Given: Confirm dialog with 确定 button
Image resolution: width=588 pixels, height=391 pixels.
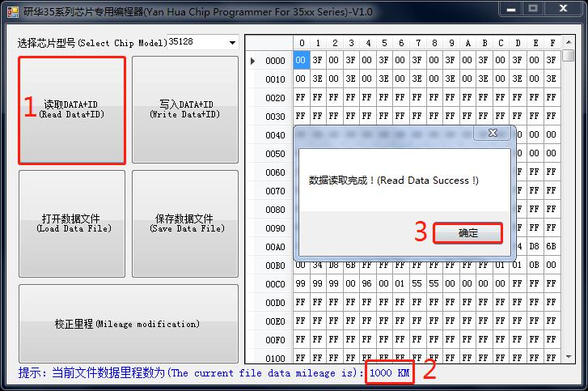Looking at the screenshot, I should pyautogui.click(x=467, y=233).
